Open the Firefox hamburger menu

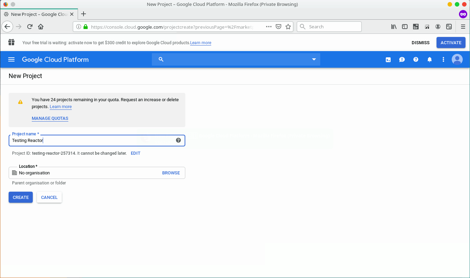(463, 27)
